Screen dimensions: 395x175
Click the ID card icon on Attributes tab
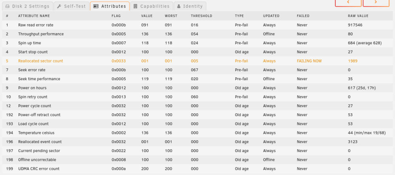point(96,6)
